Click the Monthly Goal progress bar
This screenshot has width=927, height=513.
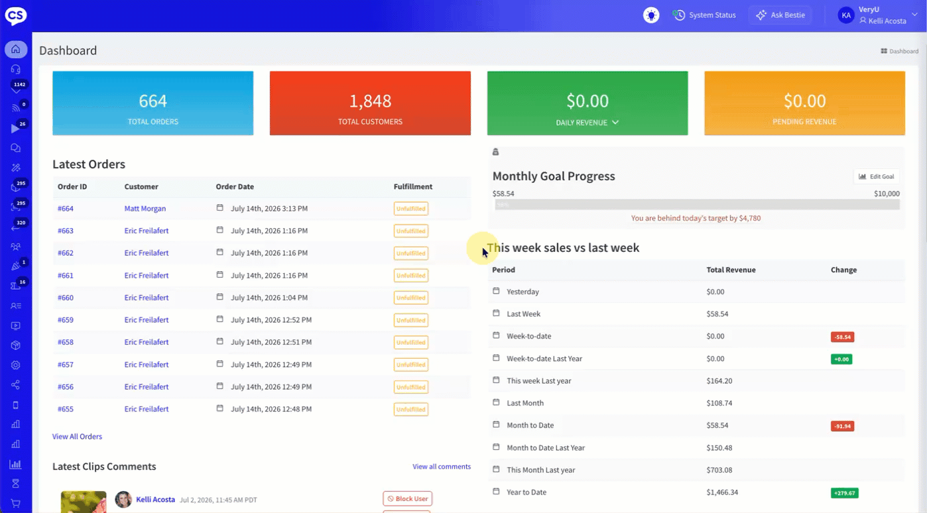[697, 205]
